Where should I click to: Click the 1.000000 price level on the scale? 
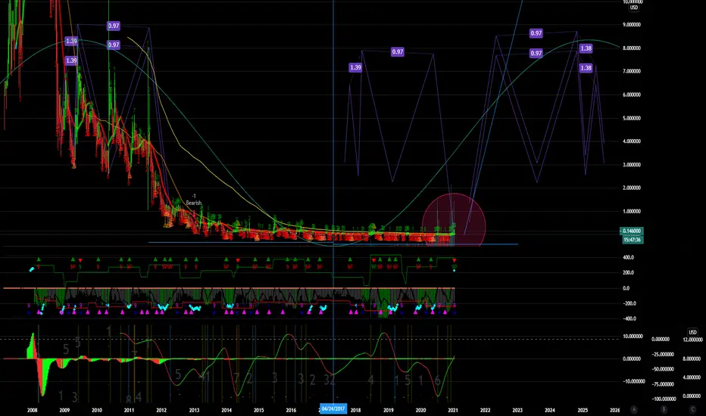click(632, 211)
